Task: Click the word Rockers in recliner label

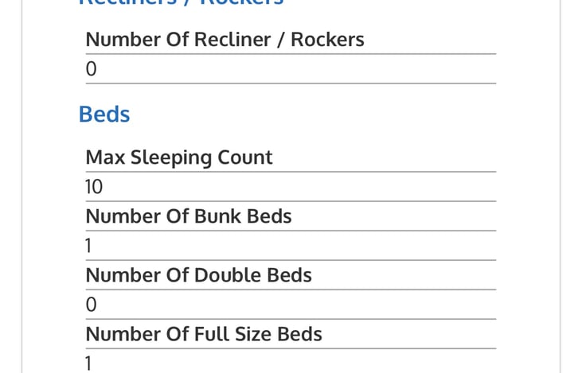Action: (327, 39)
